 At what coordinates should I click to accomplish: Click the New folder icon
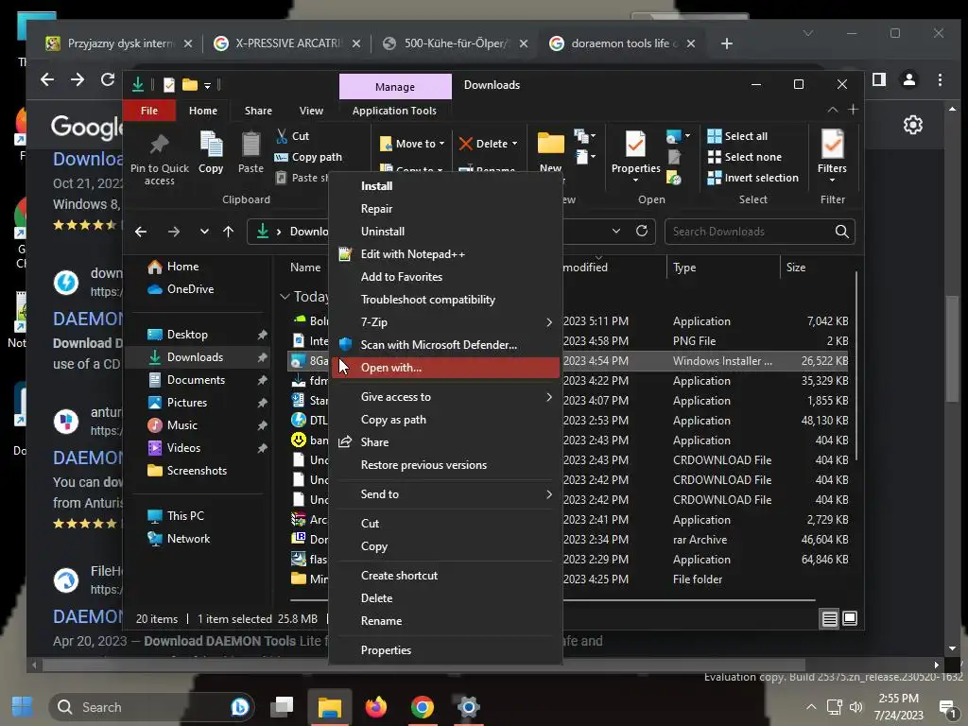pos(551,144)
